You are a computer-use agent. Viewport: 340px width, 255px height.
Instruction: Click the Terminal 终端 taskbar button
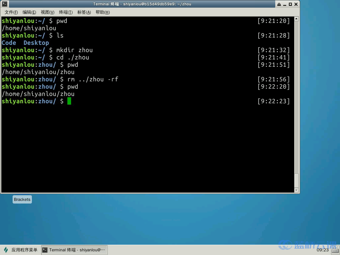[74, 250]
